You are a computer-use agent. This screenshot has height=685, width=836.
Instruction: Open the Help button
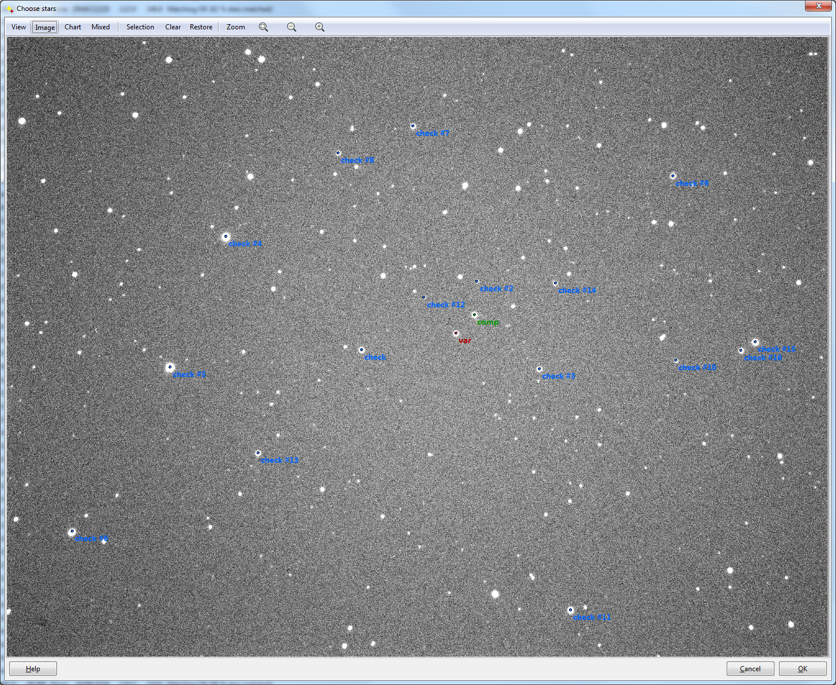point(33,668)
